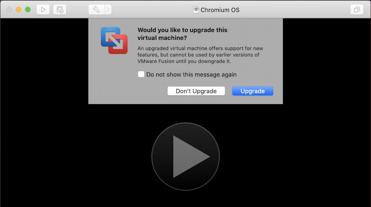Screen dimensions: 371x207
Task: Expand the toolbar chevron next to wrench
Action: click(108, 10)
